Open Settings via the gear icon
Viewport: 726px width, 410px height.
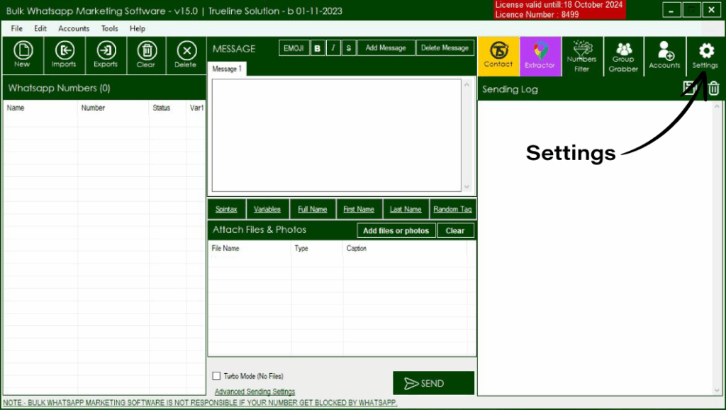point(705,55)
